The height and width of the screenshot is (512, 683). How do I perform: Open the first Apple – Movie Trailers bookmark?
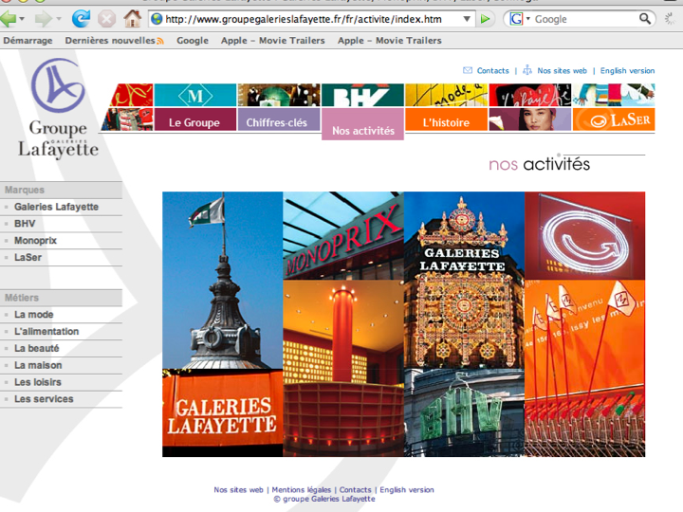[x=272, y=41]
